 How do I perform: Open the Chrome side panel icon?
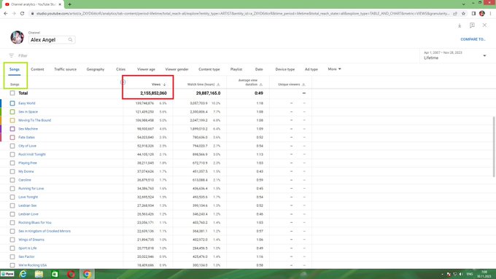[473, 14]
